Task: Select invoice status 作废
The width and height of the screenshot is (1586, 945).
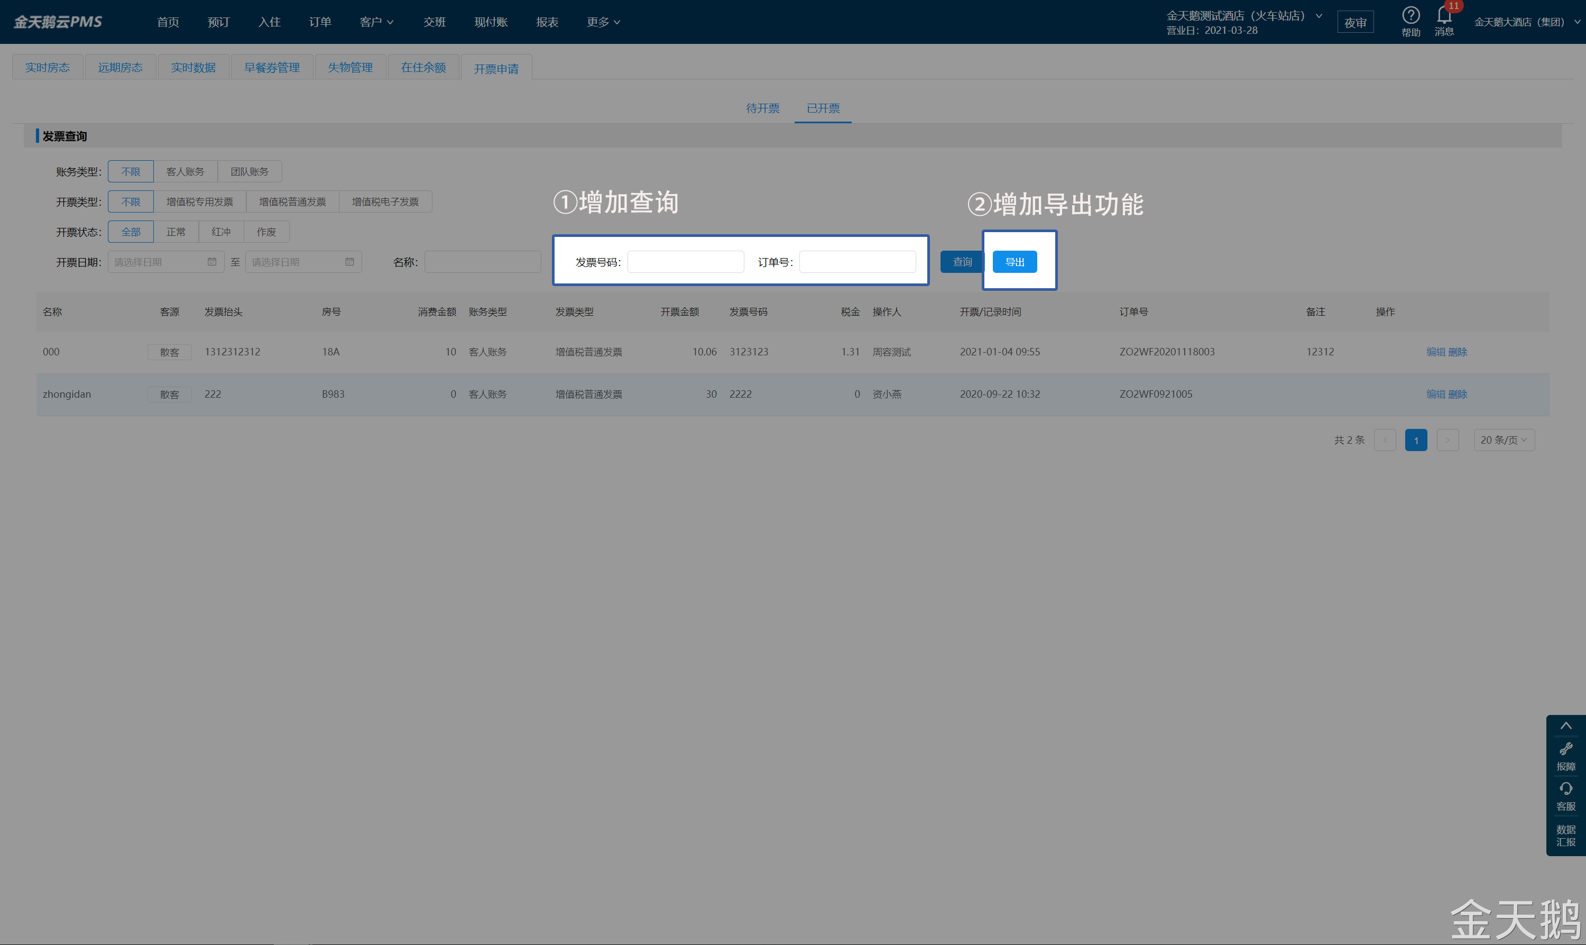Action: [x=266, y=232]
